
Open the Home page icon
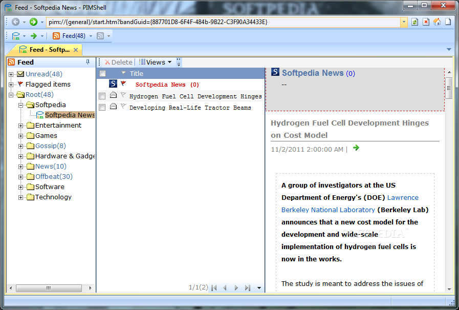437,22
